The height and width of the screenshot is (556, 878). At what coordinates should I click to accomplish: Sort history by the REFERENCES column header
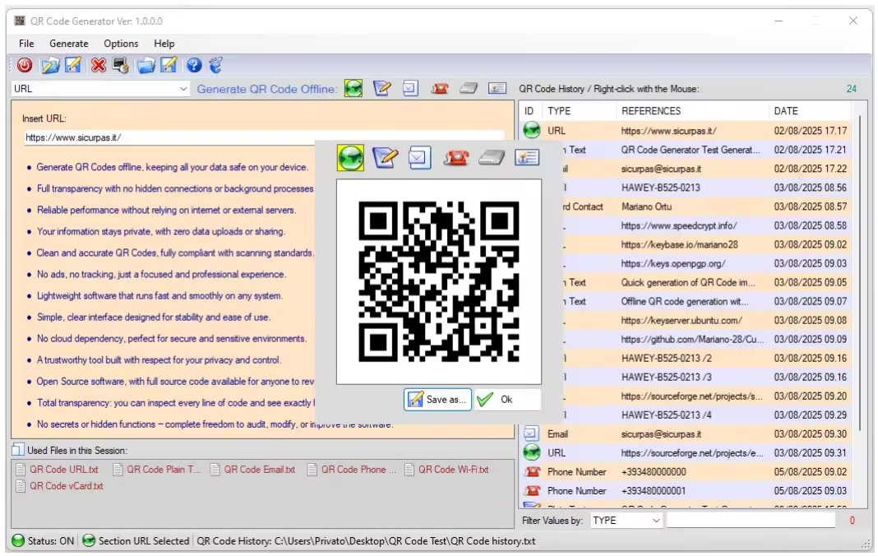click(x=693, y=111)
